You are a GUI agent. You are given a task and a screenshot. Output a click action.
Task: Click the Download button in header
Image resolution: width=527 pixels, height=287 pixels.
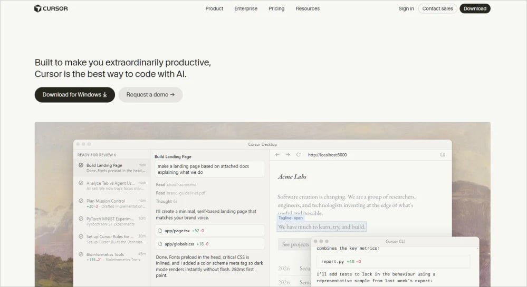click(475, 9)
